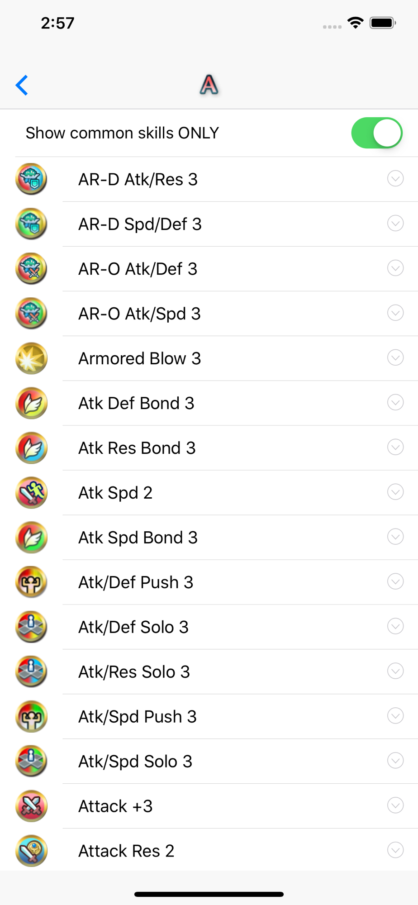The width and height of the screenshot is (418, 905).
Task: Tap the A skill category title icon
Action: [209, 85]
